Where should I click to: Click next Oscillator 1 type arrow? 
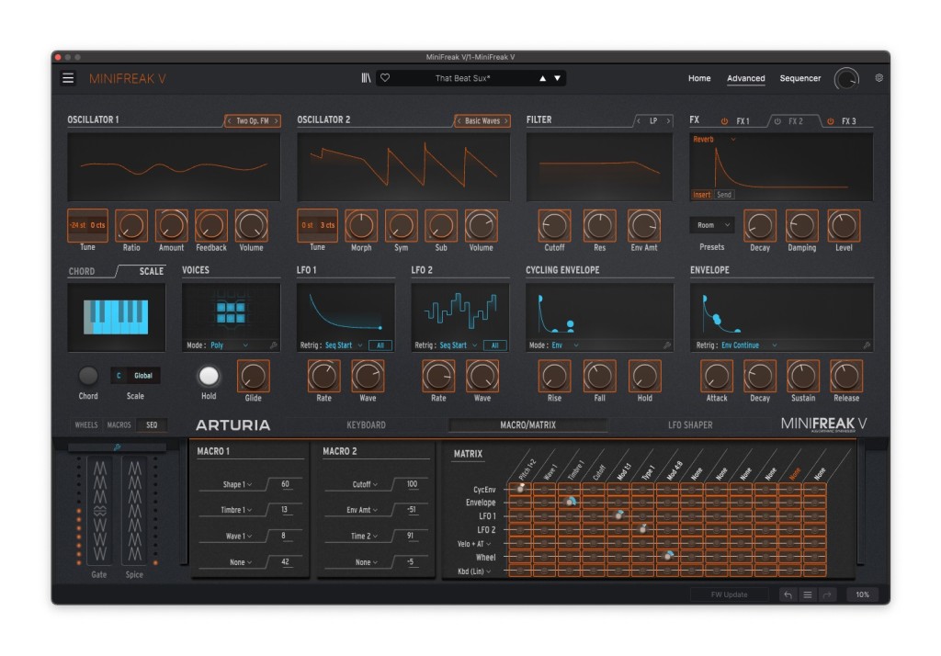275,120
